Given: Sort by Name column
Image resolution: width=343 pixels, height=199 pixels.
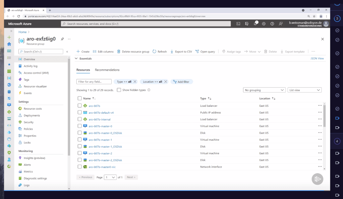Looking at the screenshot, I should pos(90,98).
